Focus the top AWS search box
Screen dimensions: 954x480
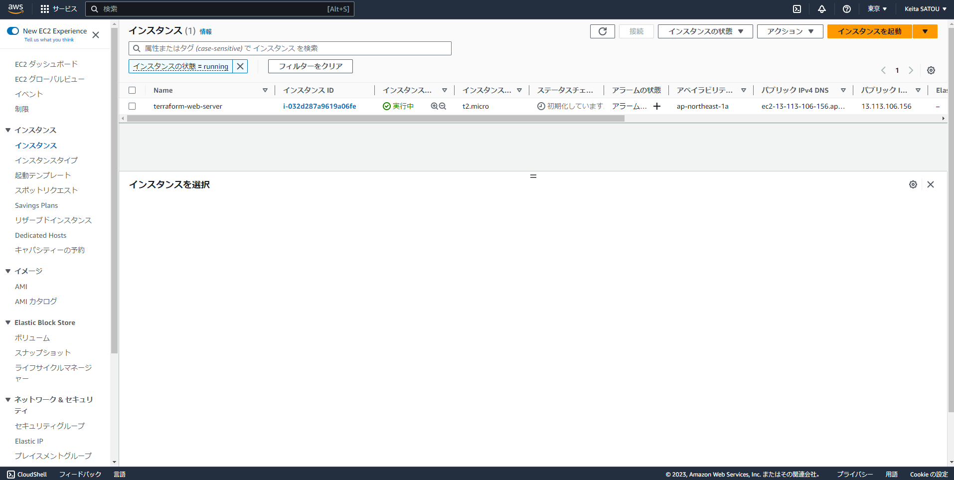point(220,9)
